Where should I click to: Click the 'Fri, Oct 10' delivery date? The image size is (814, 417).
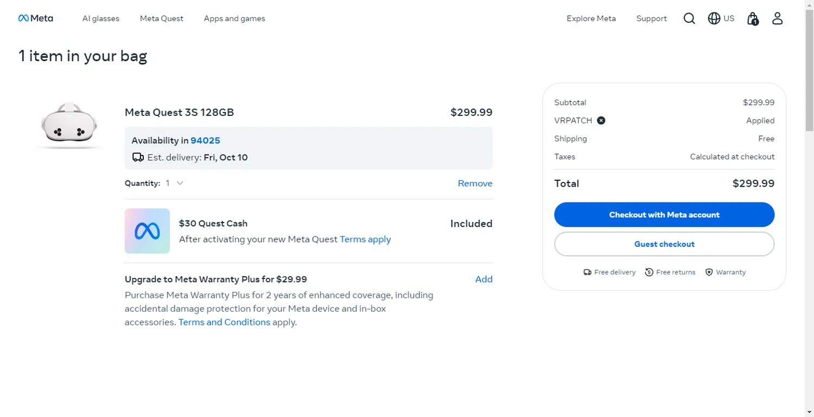pyautogui.click(x=226, y=158)
